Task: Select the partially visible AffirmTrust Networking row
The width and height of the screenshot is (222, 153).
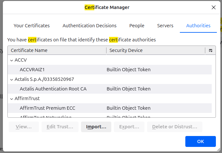Action: click(45, 116)
